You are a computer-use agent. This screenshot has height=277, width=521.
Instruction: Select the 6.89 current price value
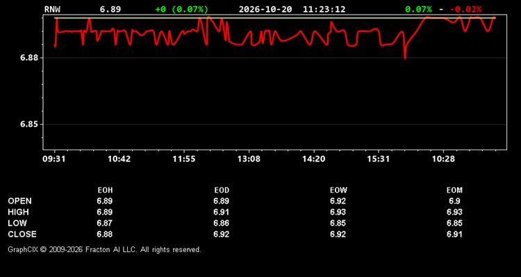pos(110,9)
